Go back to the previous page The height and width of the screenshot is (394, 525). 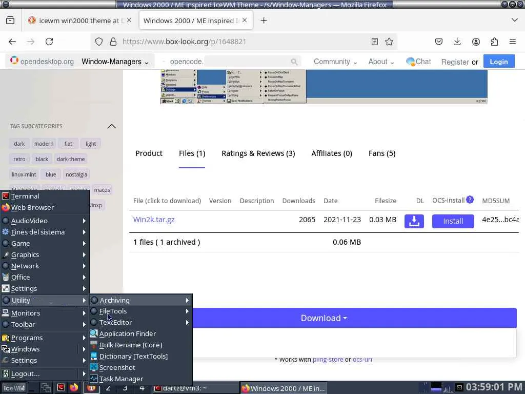(12, 42)
